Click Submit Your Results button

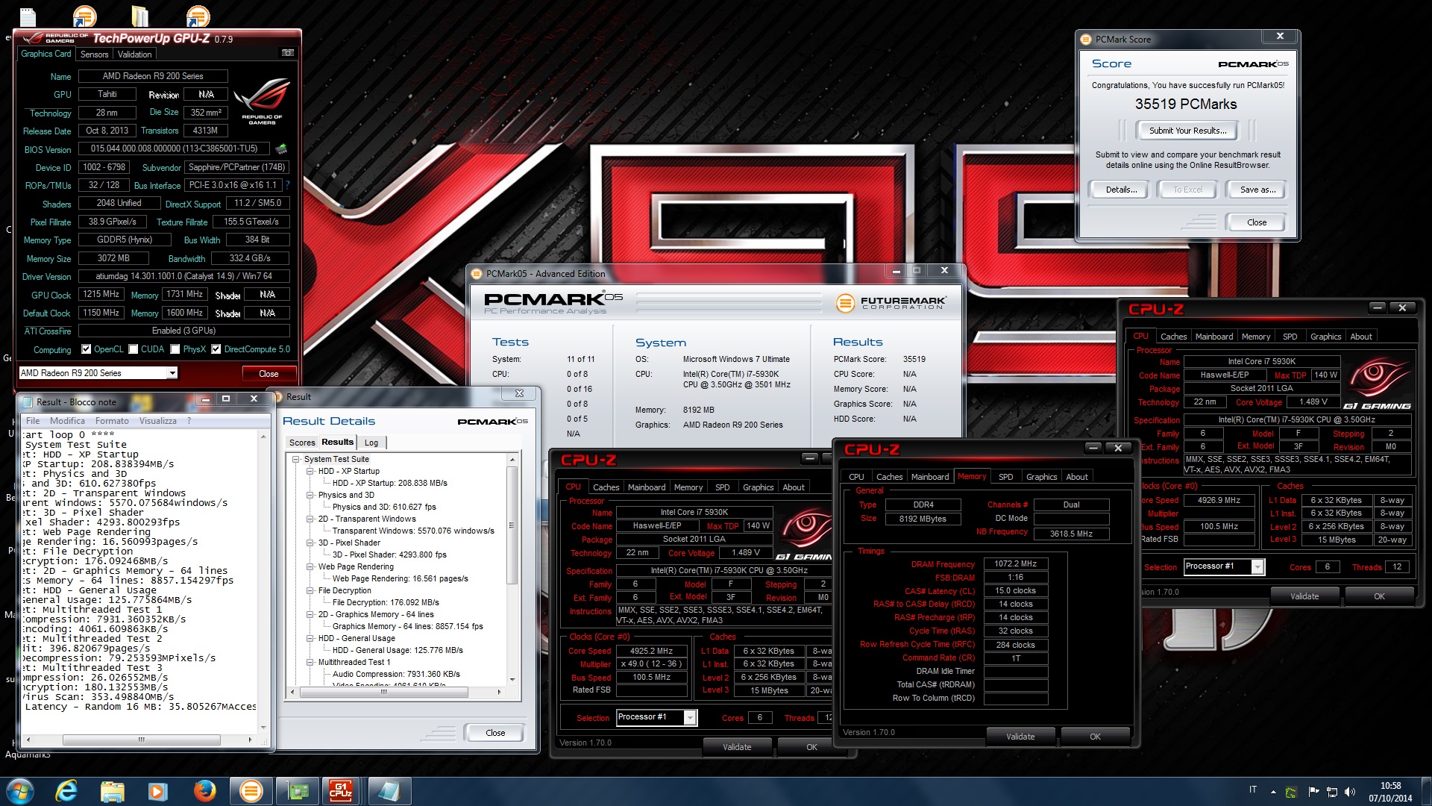coord(1187,131)
